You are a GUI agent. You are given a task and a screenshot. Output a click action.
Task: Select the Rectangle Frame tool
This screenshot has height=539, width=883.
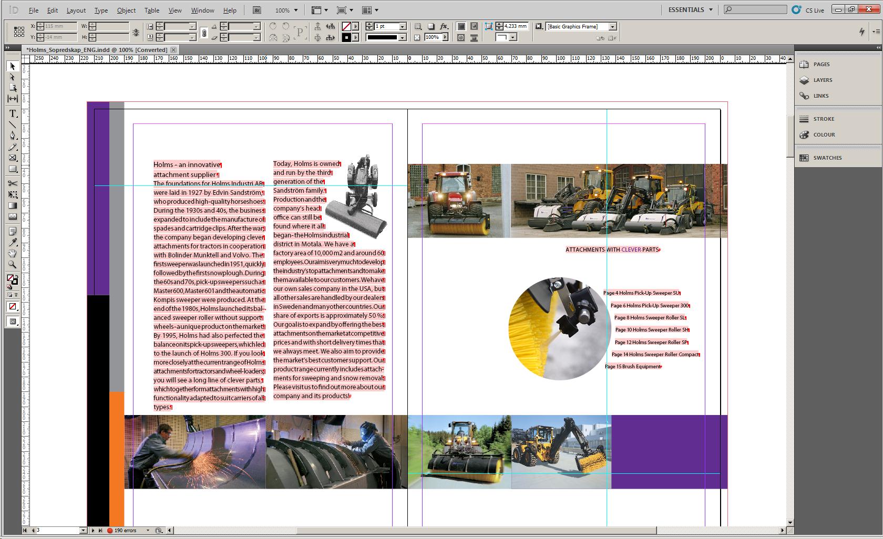tap(13, 158)
